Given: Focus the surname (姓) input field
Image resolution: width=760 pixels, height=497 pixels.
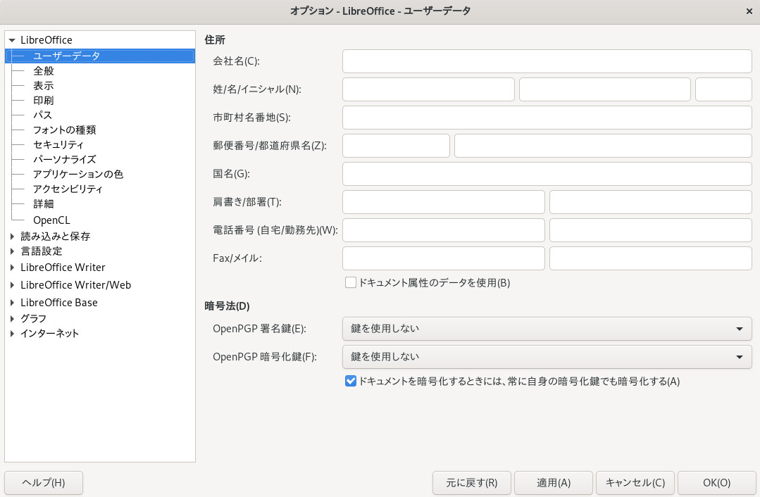Looking at the screenshot, I should (428, 89).
